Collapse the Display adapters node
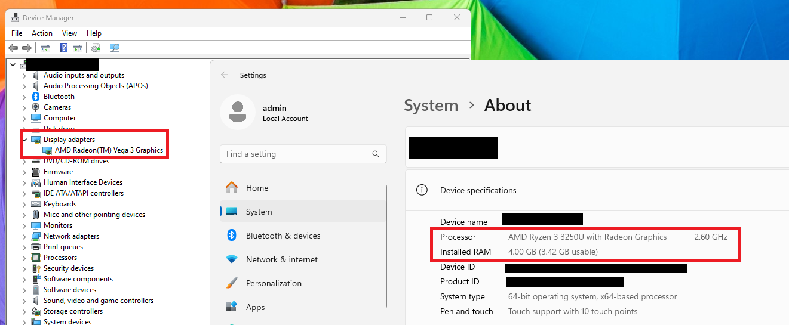This screenshot has width=789, height=325. [x=24, y=140]
